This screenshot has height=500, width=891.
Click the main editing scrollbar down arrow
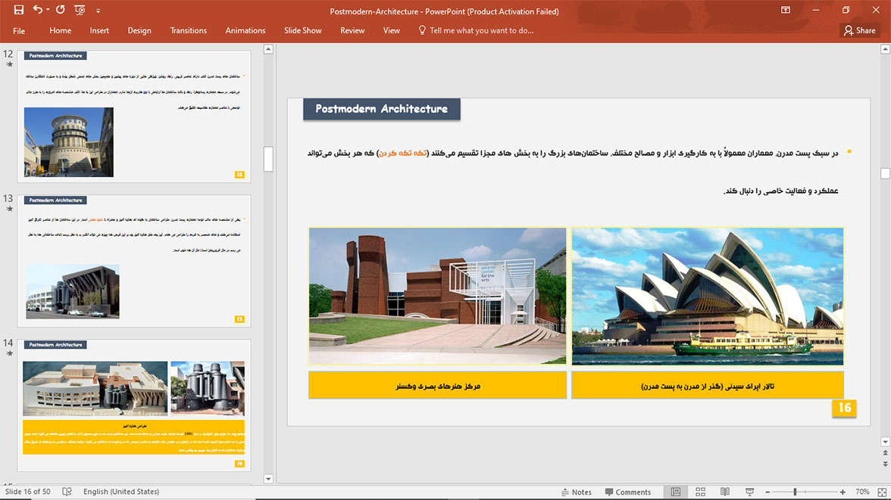pyautogui.click(x=885, y=442)
